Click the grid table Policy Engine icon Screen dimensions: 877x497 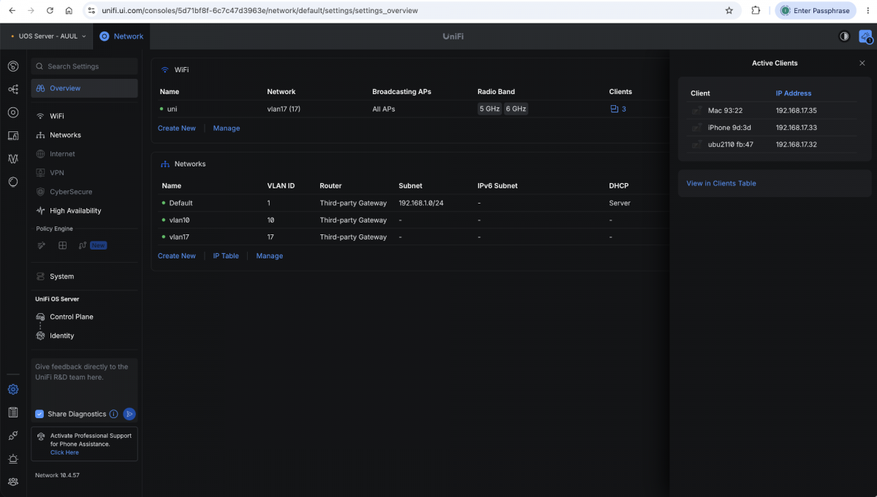63,245
